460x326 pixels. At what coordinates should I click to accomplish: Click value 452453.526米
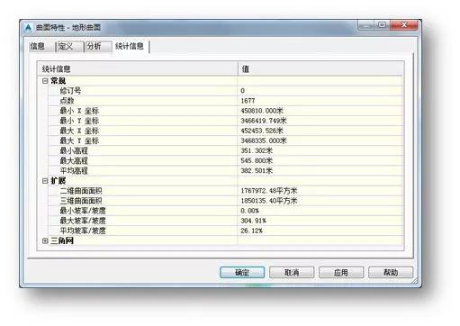[262, 131]
